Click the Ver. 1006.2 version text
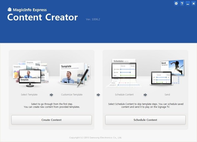Image resolution: width=197 pixels, height=142 pixels. point(94,19)
